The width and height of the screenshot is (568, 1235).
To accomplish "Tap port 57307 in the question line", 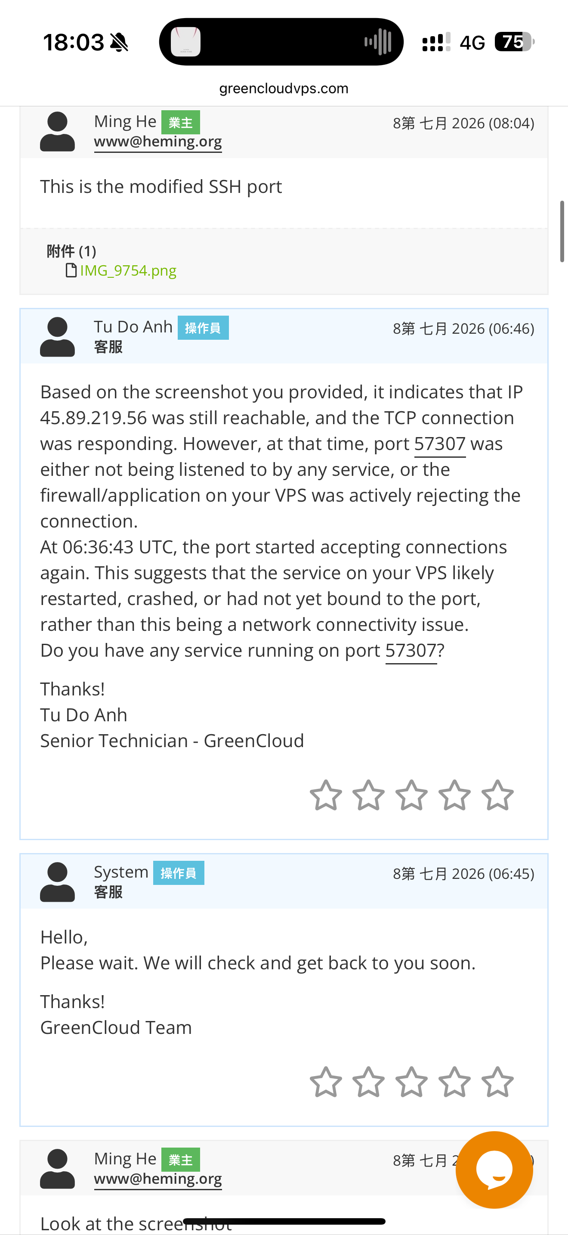I will (411, 651).
